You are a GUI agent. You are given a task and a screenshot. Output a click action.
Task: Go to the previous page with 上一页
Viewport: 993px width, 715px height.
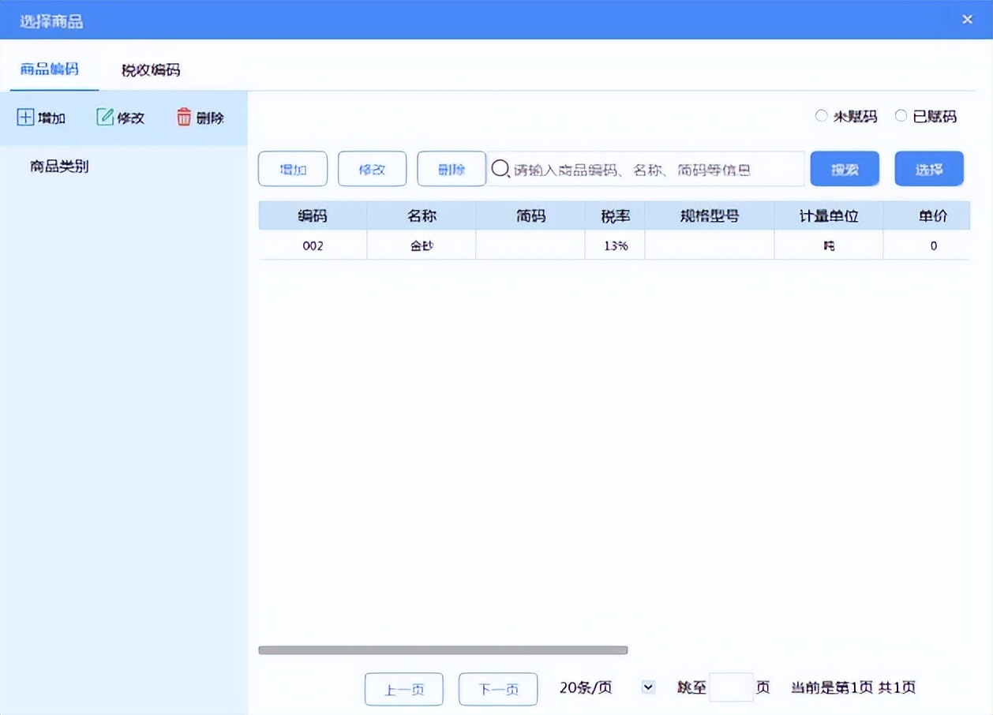click(403, 688)
